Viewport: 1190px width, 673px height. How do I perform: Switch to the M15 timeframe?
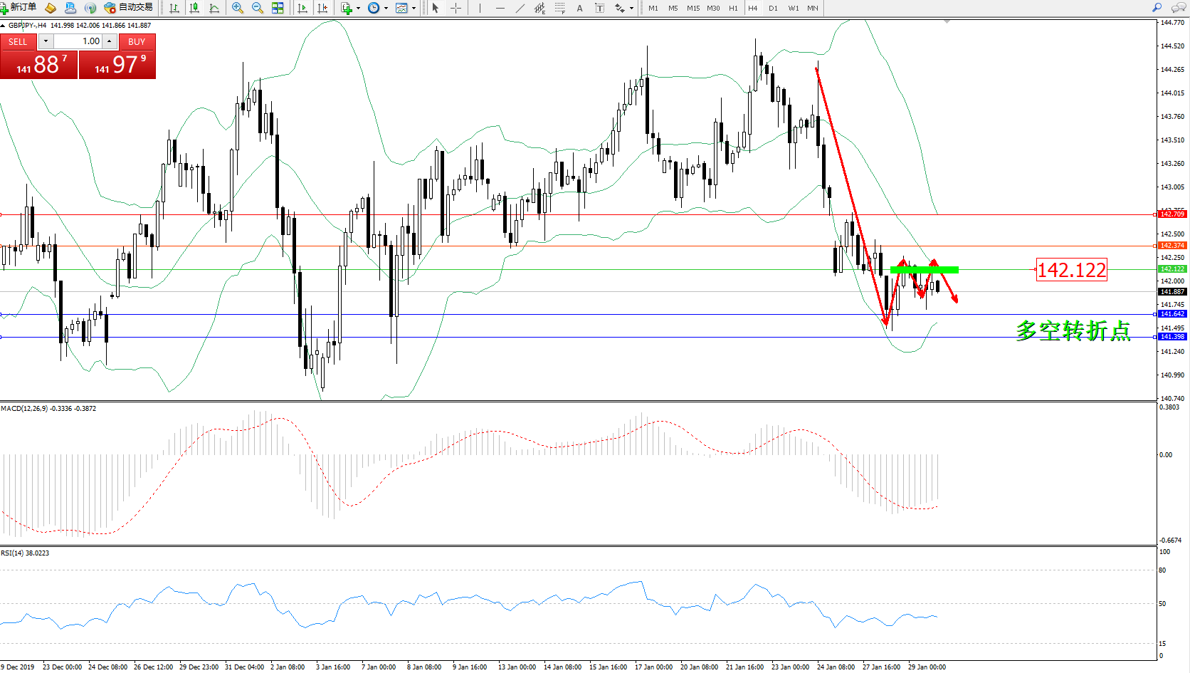(x=693, y=9)
